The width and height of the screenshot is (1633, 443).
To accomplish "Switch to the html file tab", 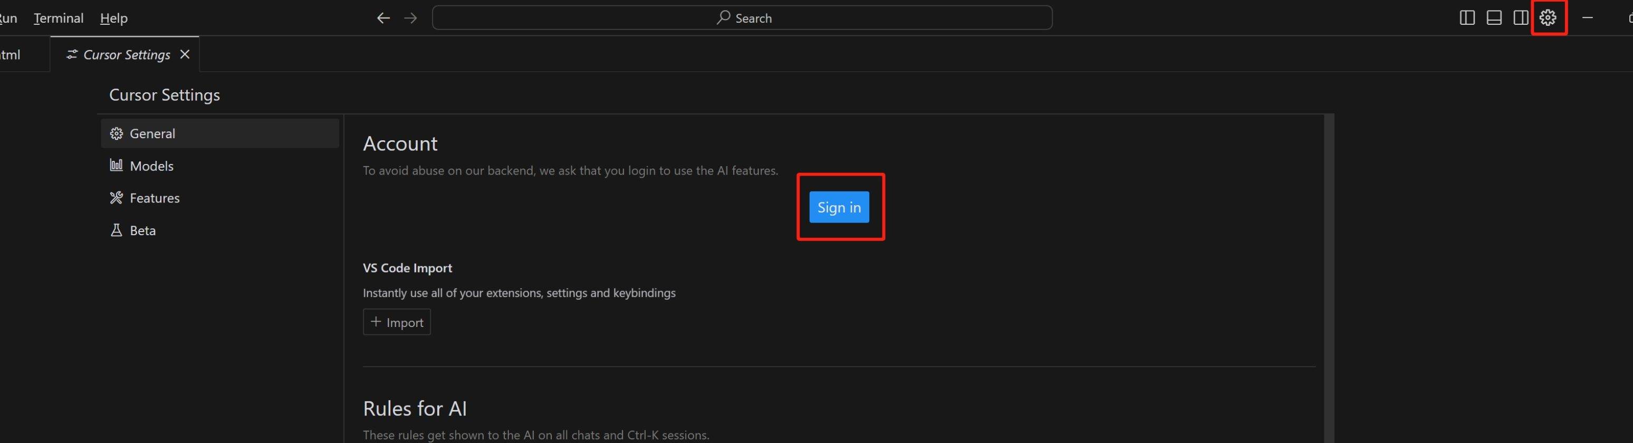I will [12, 54].
